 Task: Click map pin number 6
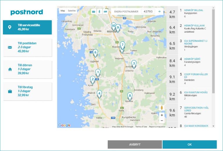(96, 53)
